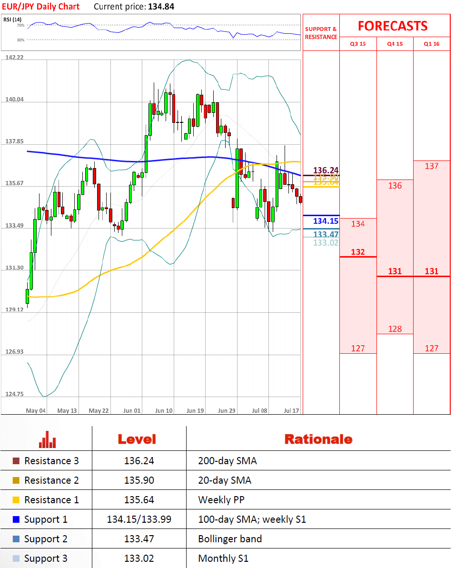Click the EUR/JPY Daily Chart title
The height and width of the screenshot is (568, 455).
coord(40,7)
